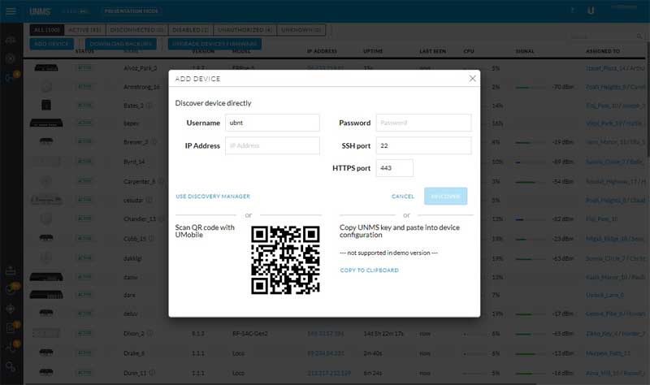Click the UMobile QR code image
The width and height of the screenshot is (650, 385).
pyautogui.click(x=285, y=260)
